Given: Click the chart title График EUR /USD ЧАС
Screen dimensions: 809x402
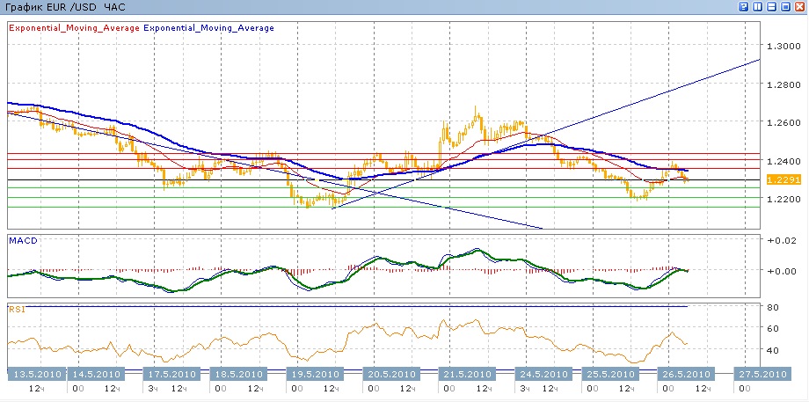Looking at the screenshot, I should [x=65, y=7].
